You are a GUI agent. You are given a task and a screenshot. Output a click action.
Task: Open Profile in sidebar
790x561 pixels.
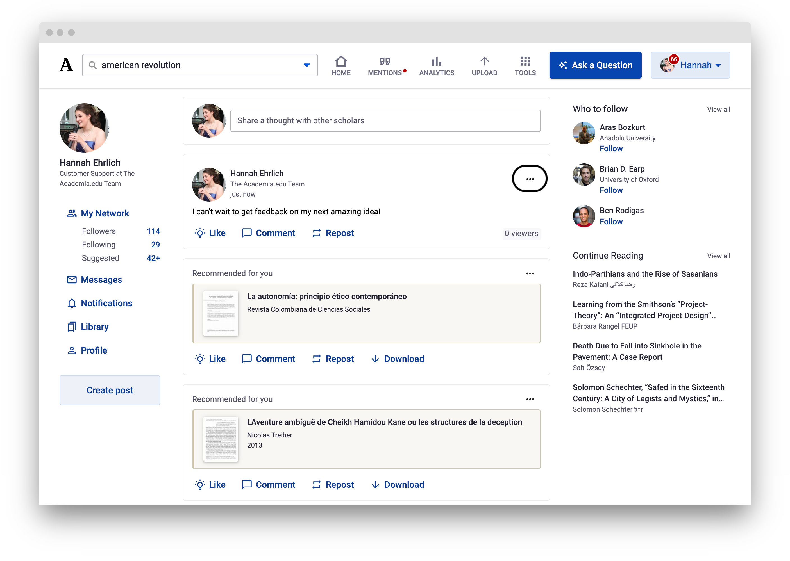coord(94,350)
